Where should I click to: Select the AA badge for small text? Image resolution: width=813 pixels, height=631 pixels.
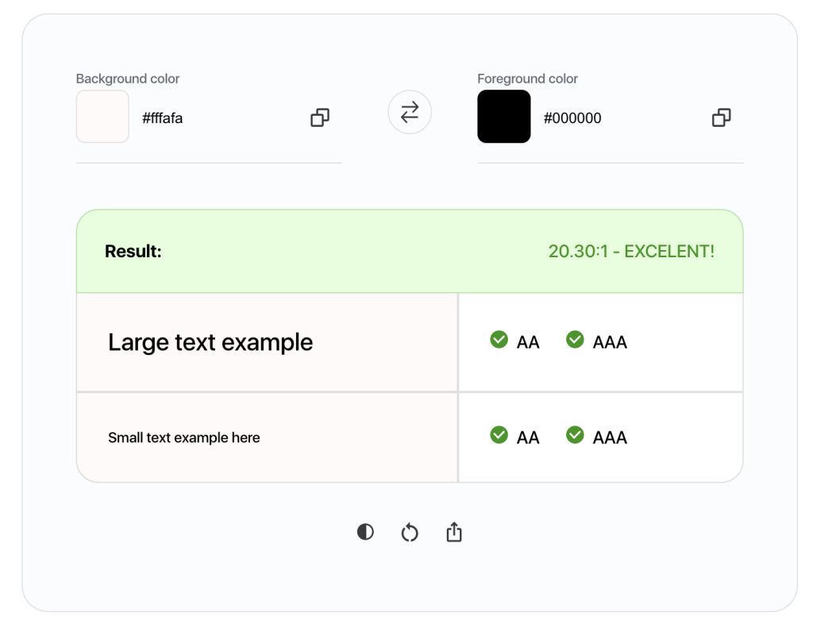(x=499, y=435)
